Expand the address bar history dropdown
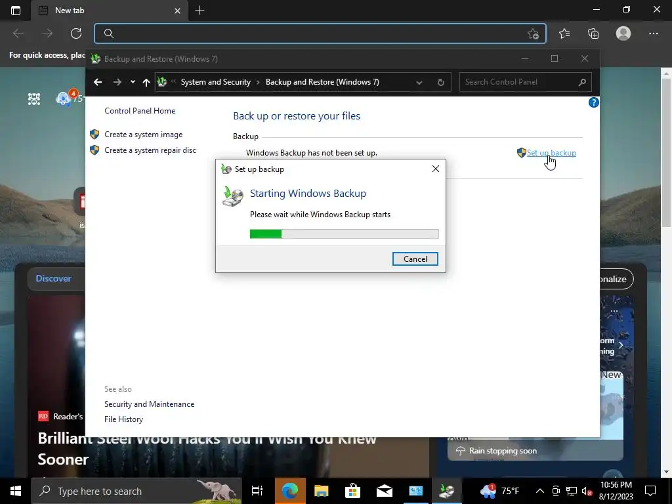Viewport: 672px width, 504px height. (x=419, y=82)
